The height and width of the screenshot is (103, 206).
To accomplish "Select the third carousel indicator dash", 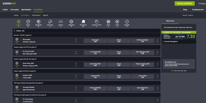I will tap(179, 71).
